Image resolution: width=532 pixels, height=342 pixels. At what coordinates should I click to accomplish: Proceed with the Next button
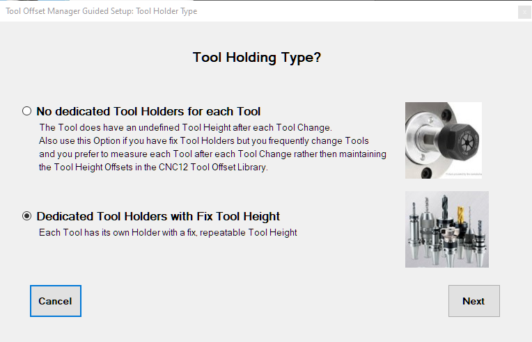[474, 301]
